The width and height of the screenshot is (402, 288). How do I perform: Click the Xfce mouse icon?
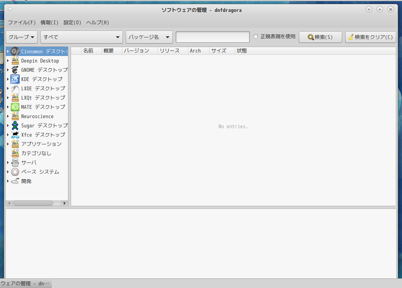pyautogui.click(x=15, y=134)
